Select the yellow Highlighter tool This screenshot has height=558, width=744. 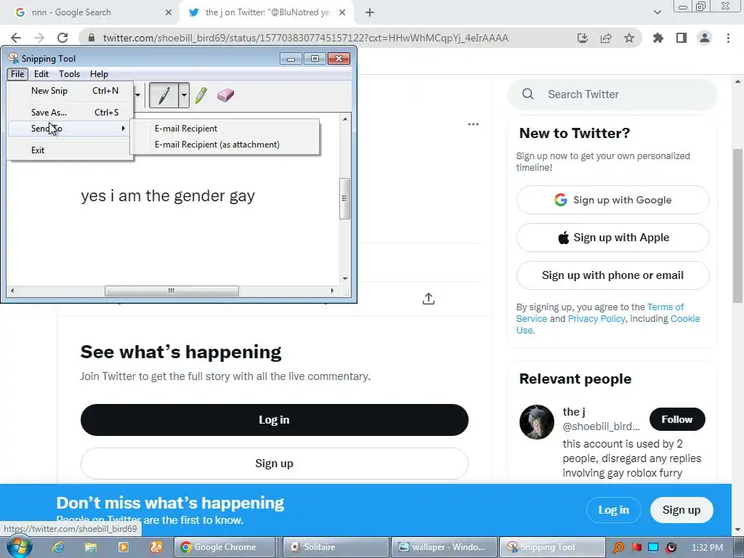coord(201,95)
